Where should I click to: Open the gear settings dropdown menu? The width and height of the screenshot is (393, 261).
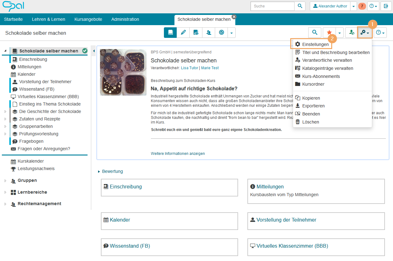(365, 32)
